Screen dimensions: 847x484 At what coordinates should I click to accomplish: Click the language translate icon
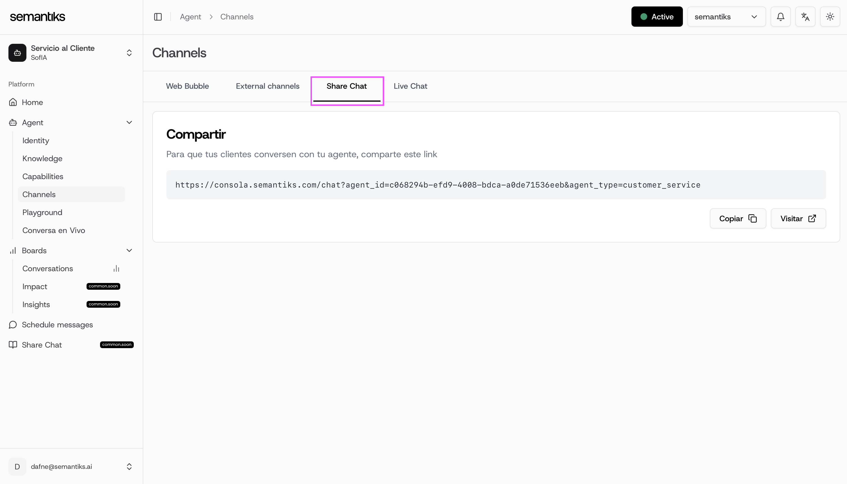[x=805, y=17]
